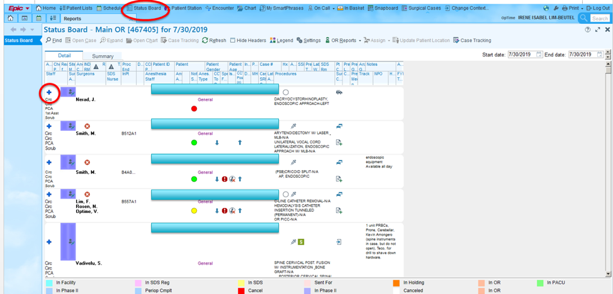Click the car icon in Nerad row

coord(339,92)
